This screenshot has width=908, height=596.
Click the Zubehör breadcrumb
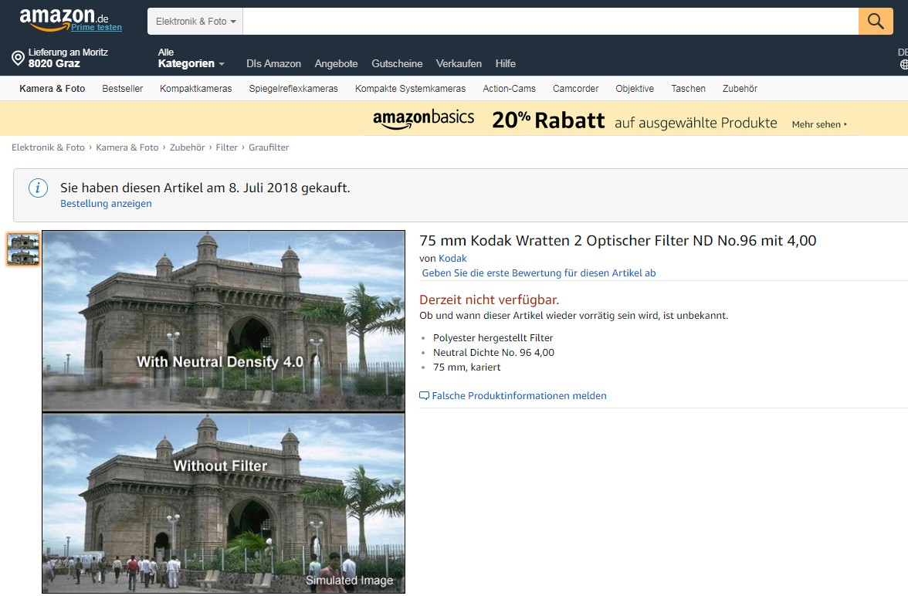point(187,147)
